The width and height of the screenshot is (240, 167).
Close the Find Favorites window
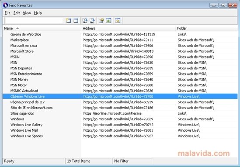click(x=233, y=5)
